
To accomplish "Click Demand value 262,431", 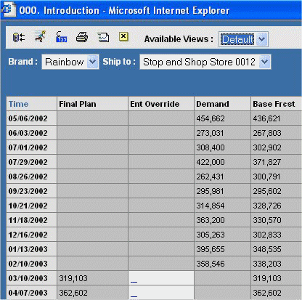I will 210,177.
